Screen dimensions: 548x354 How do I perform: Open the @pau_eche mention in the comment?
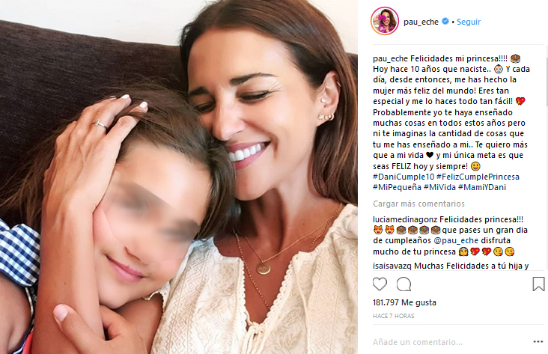click(456, 240)
